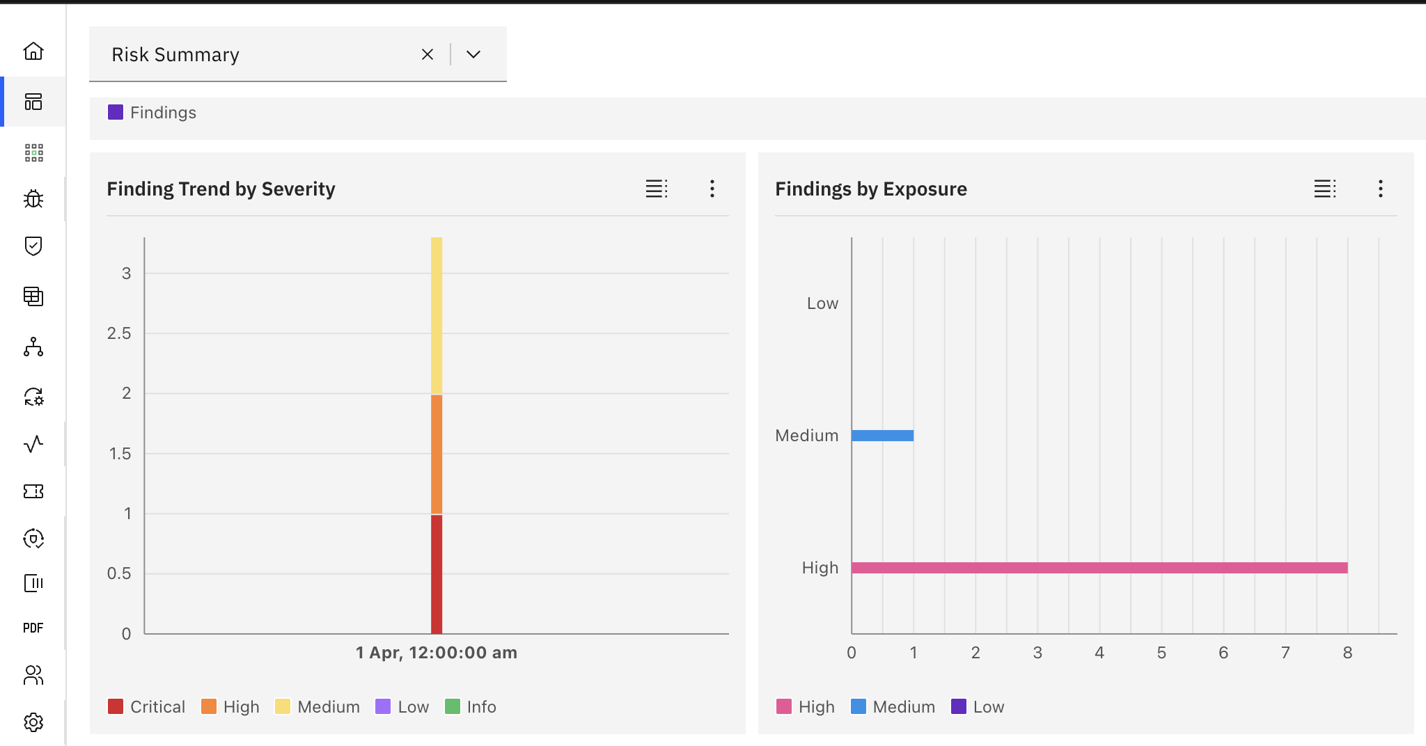Open the users icon in sidebar

click(x=33, y=675)
